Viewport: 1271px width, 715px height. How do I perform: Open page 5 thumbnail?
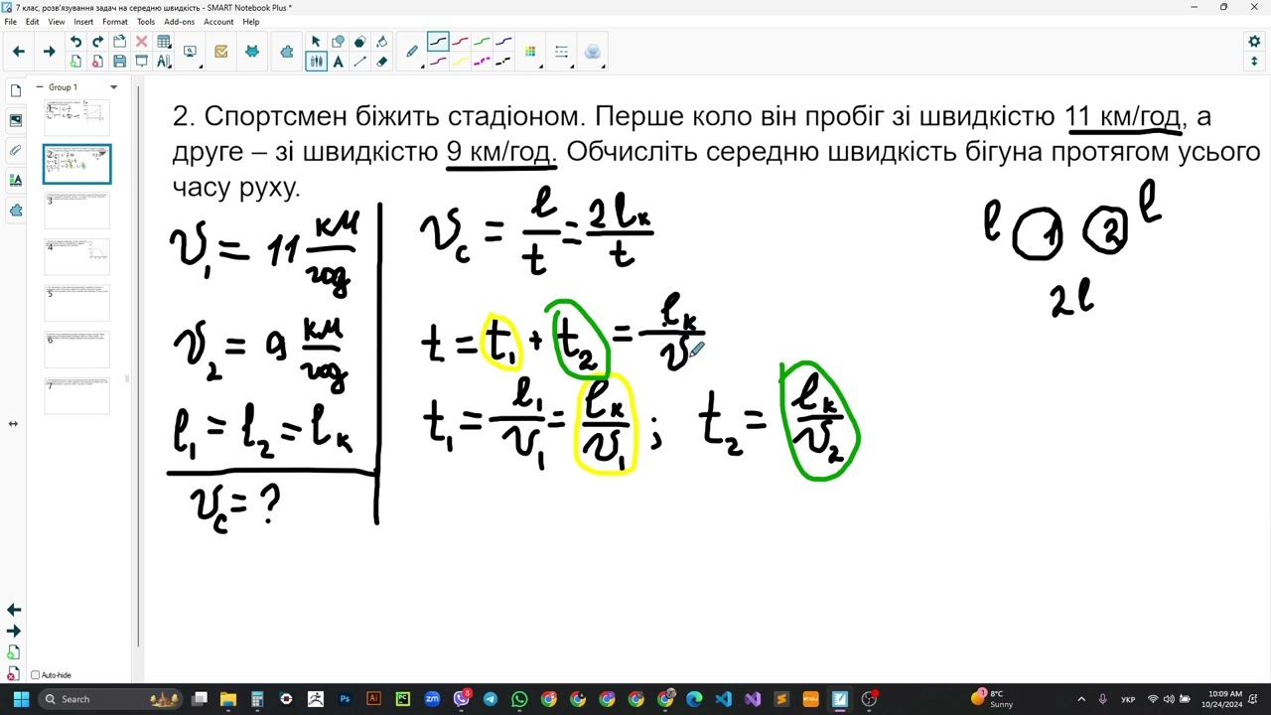(77, 303)
